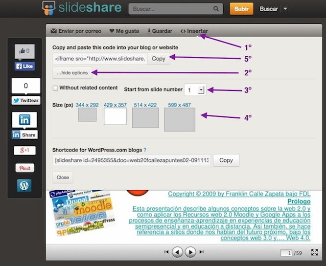Select the 344 x 292 size link
The image size is (326, 266).
(87, 105)
